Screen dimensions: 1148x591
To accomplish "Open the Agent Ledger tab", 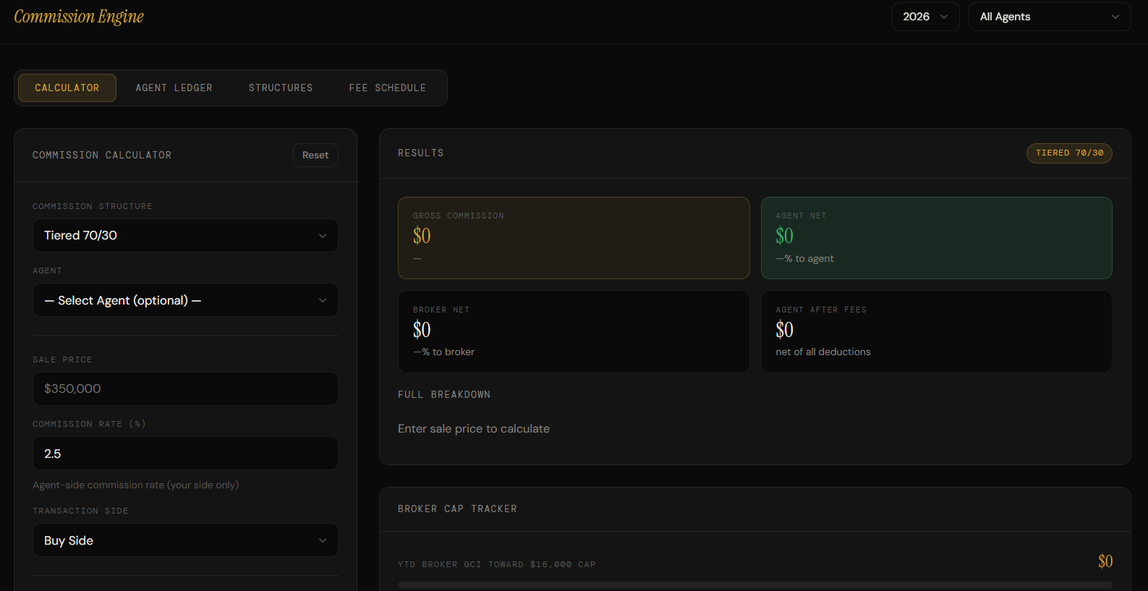I will (x=174, y=88).
